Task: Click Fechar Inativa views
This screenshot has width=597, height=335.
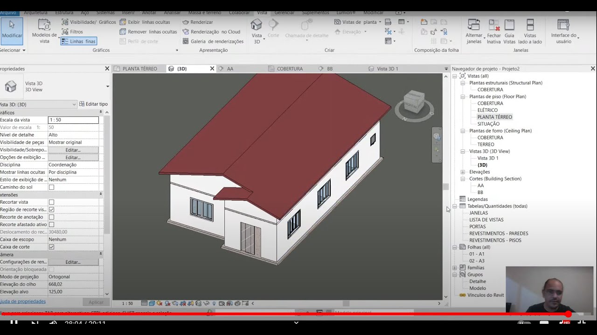Action: point(493,31)
